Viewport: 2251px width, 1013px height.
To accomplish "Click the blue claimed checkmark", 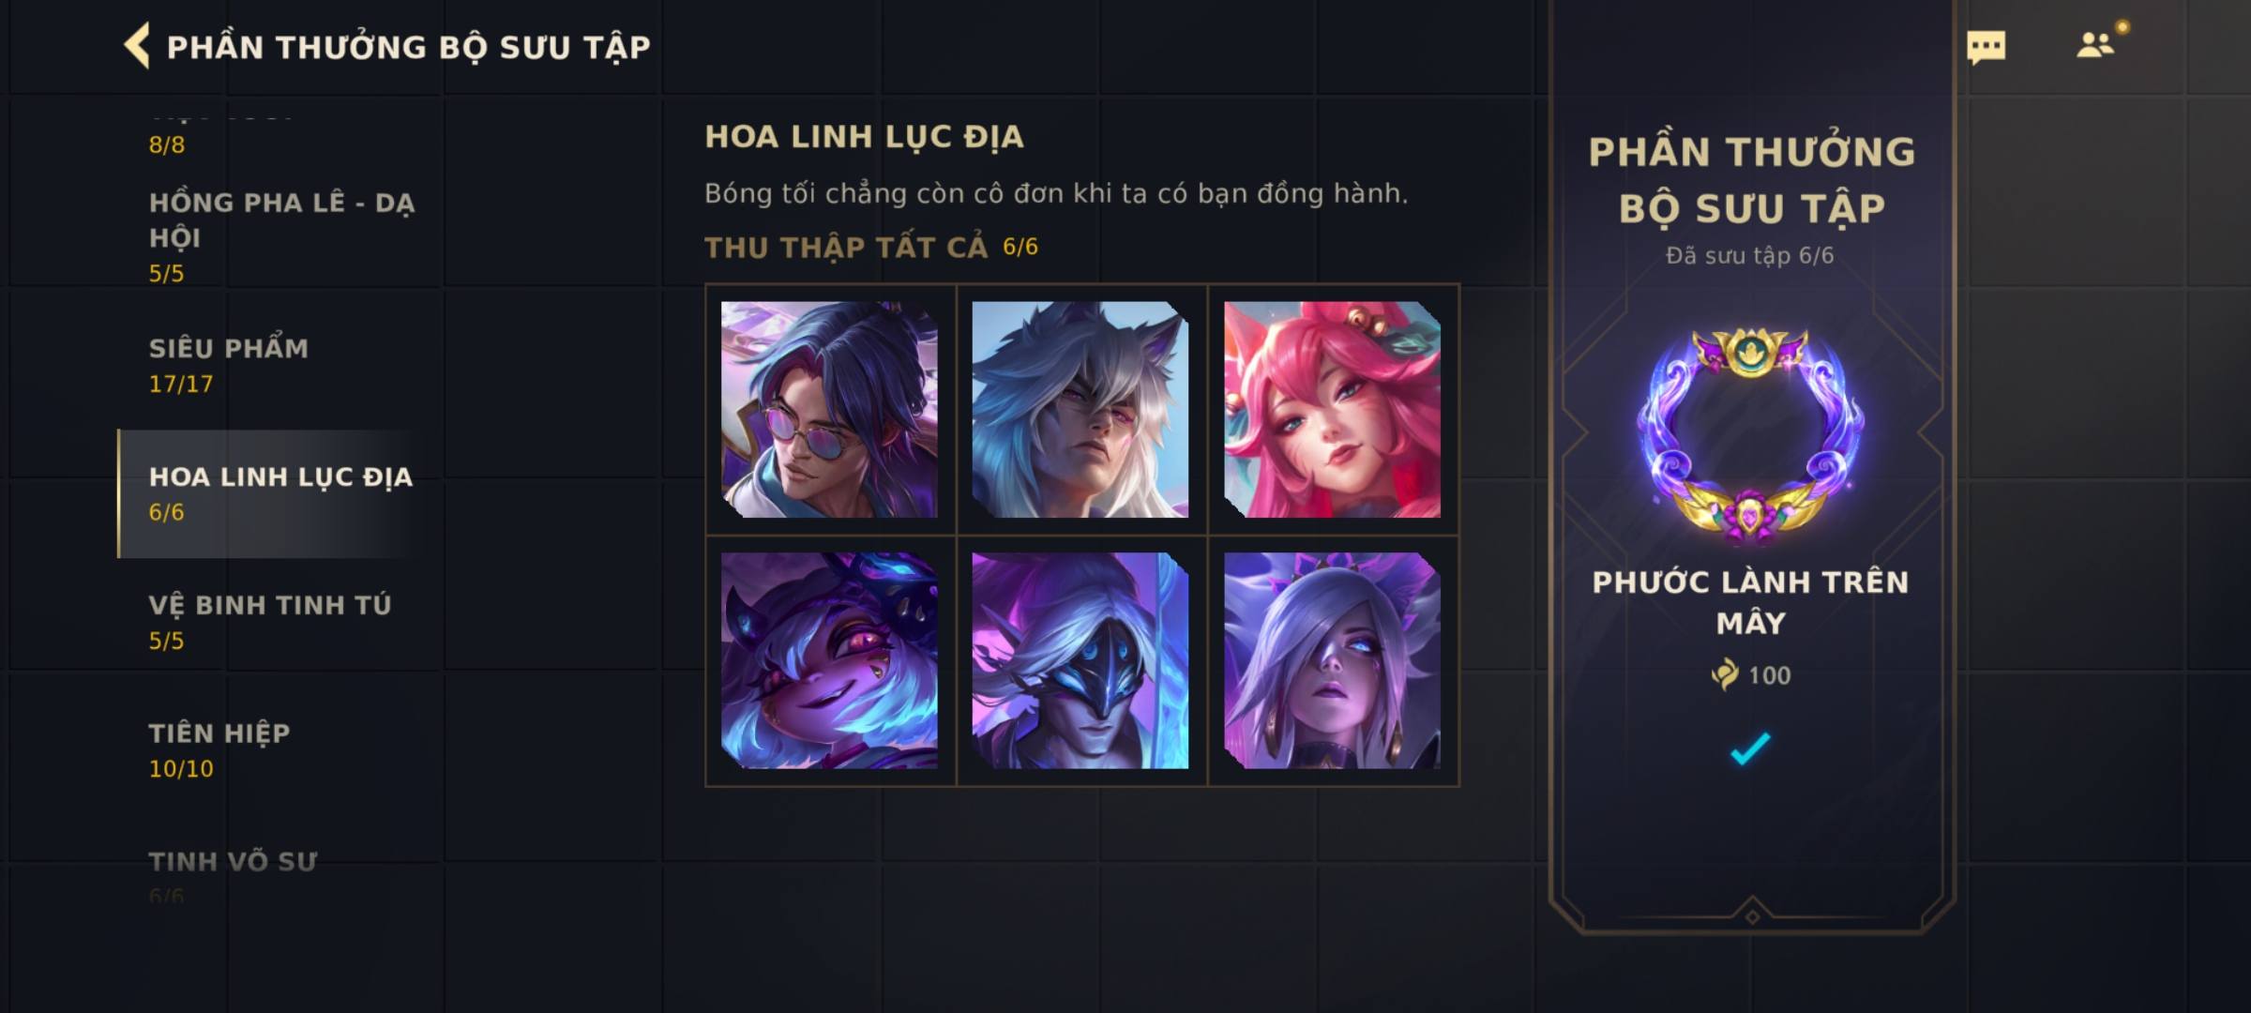I will tap(1750, 748).
